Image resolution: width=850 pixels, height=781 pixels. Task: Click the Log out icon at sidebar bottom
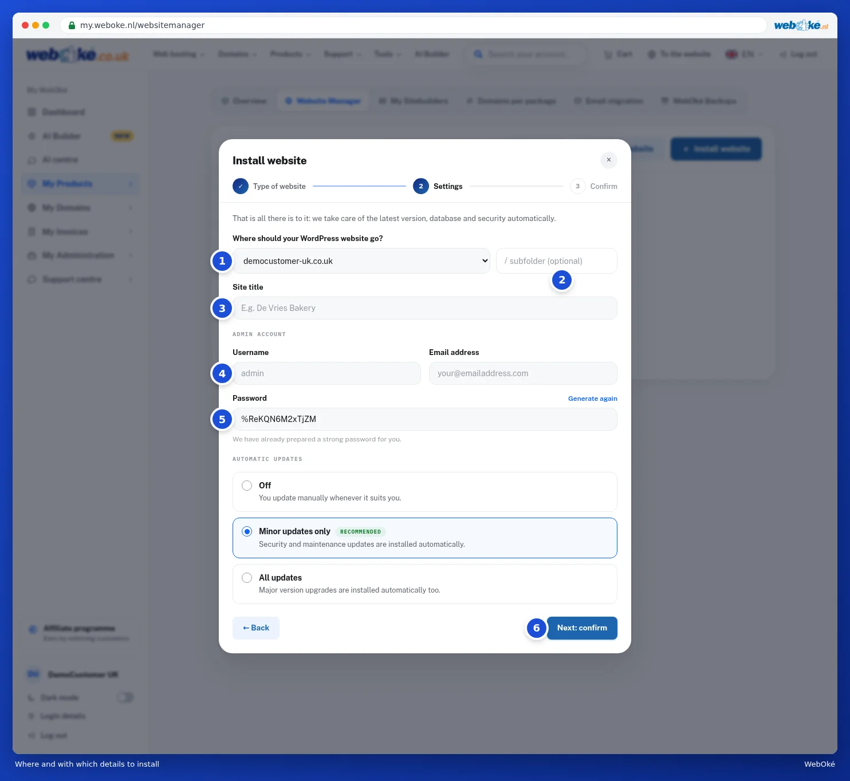(x=32, y=736)
